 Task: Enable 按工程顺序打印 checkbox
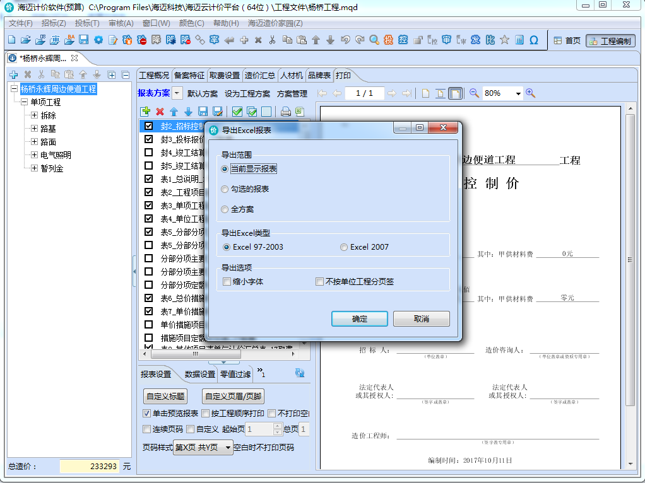click(206, 413)
